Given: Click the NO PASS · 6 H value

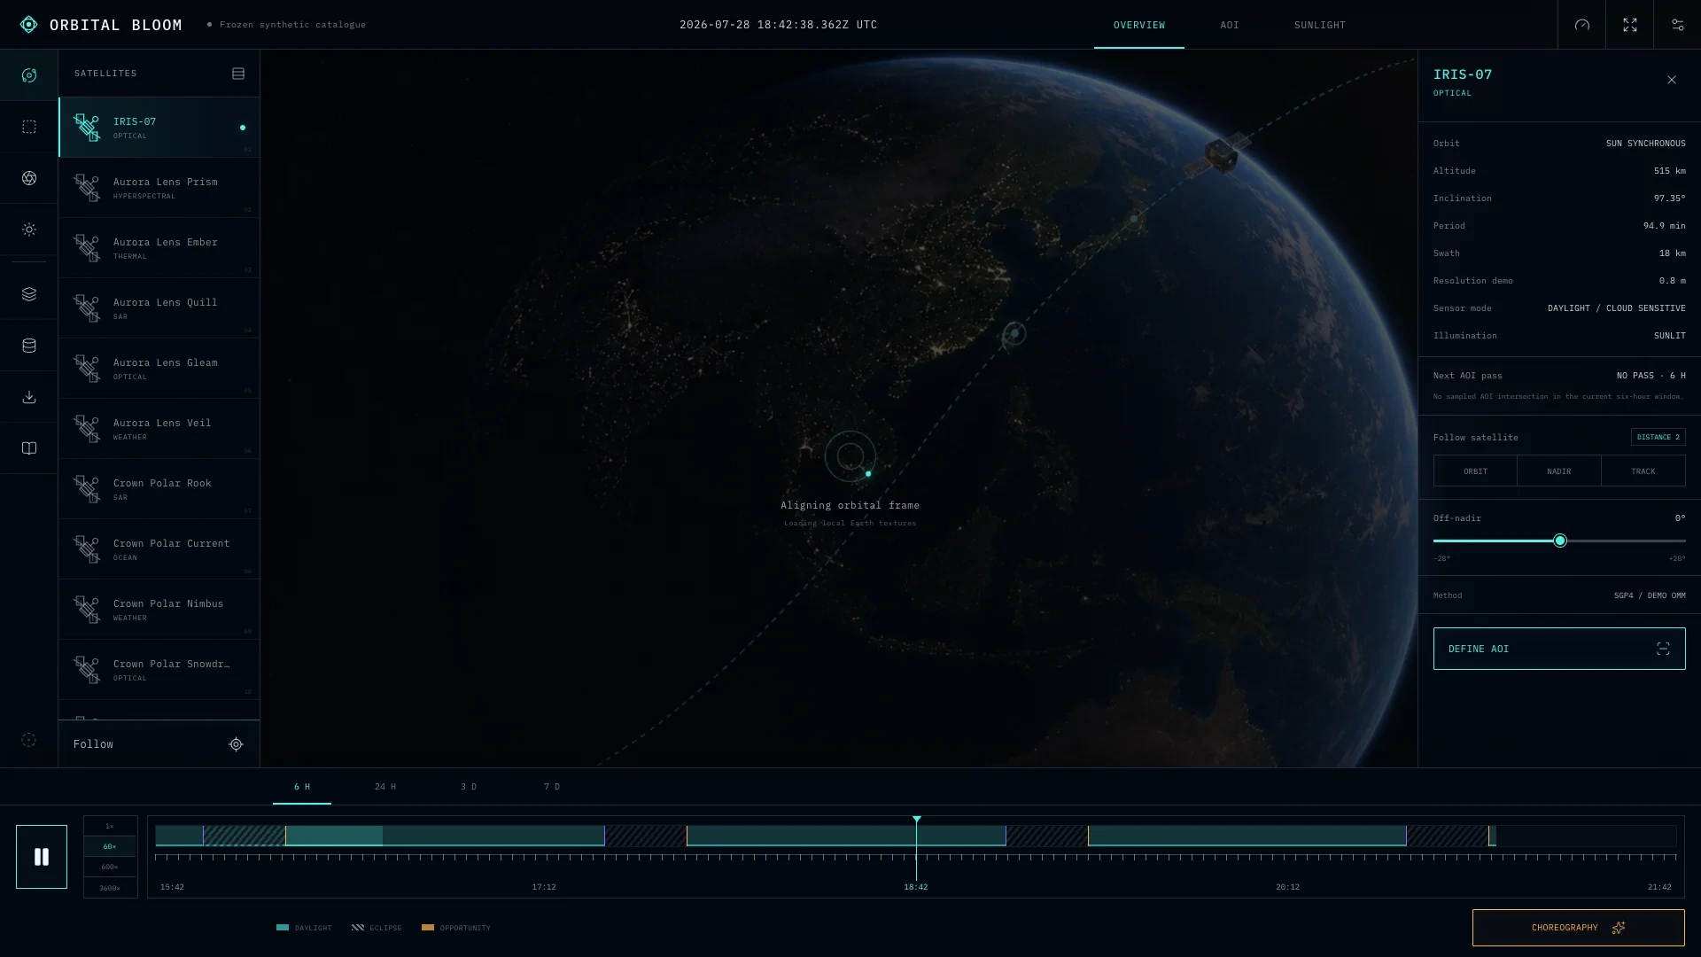Looking at the screenshot, I should tap(1651, 376).
